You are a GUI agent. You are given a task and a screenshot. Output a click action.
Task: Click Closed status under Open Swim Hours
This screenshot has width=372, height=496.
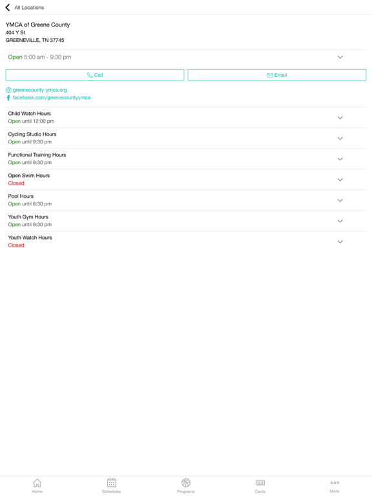(x=16, y=183)
